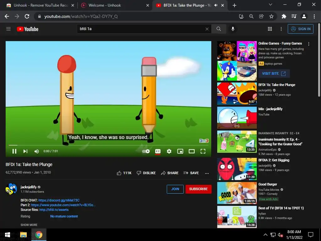321x241 pixels.
Task: Like the video with thumbs up
Action: (x=124, y=173)
